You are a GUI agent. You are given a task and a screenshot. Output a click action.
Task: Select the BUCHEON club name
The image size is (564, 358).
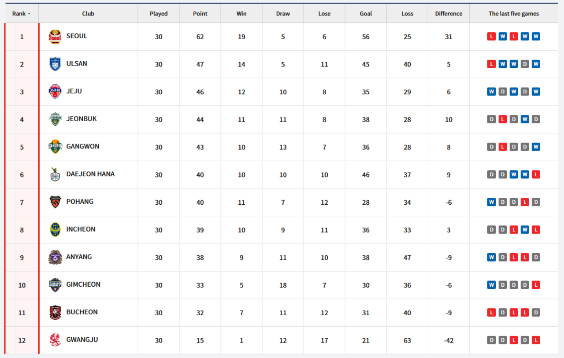(82, 312)
